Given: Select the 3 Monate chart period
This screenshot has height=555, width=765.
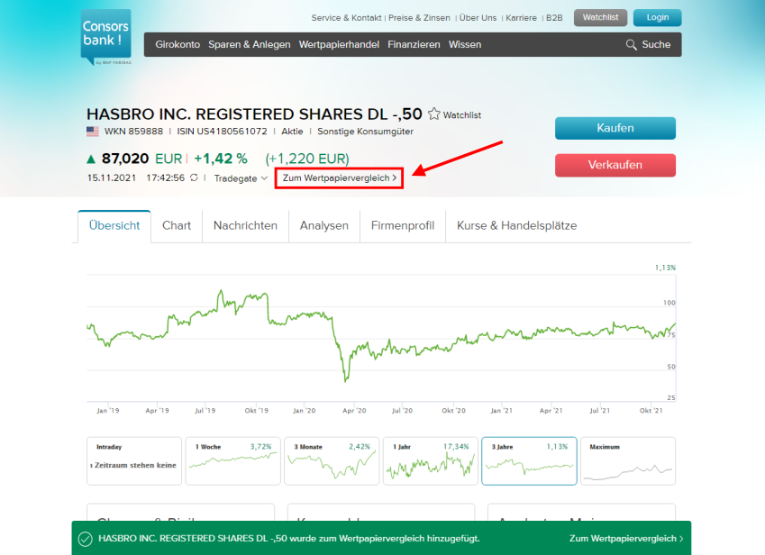Looking at the screenshot, I should 332,461.
